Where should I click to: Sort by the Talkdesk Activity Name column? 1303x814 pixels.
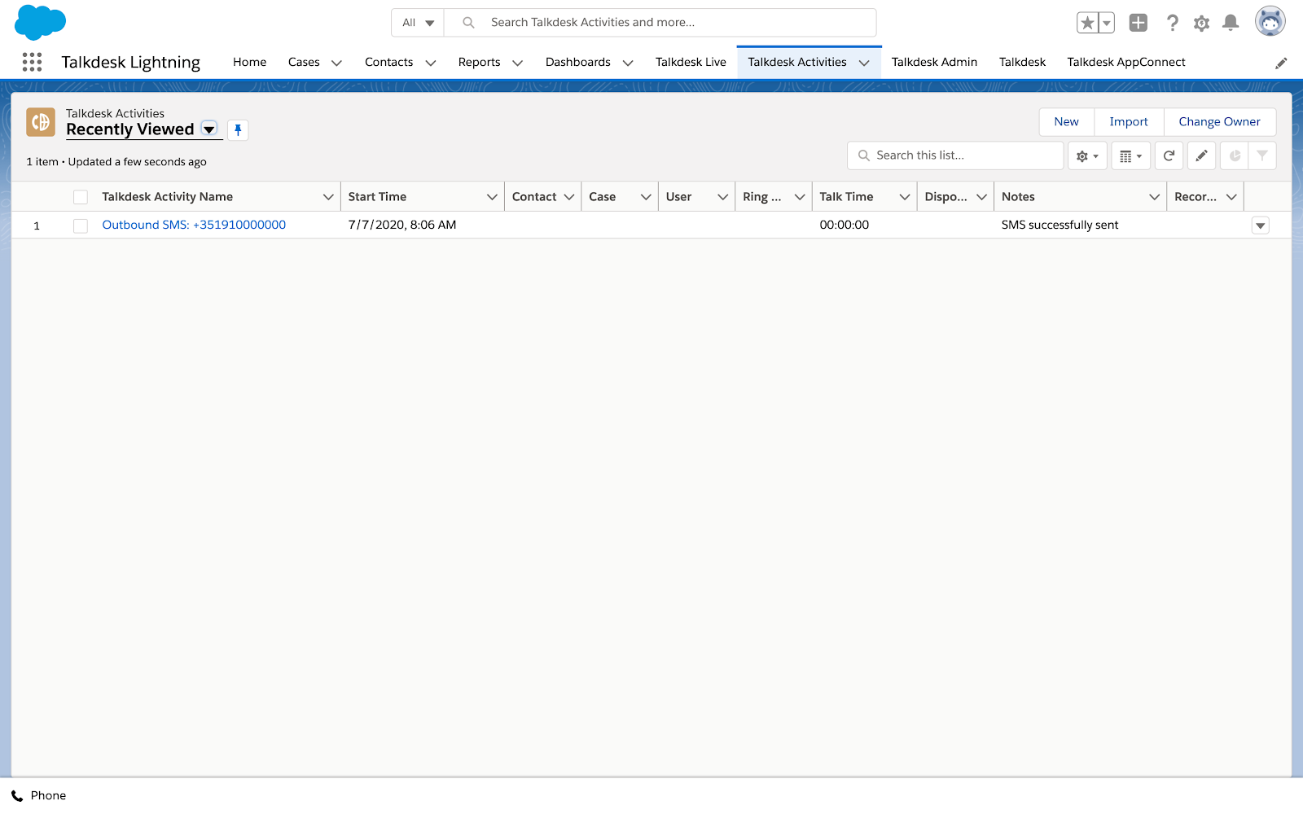(167, 197)
